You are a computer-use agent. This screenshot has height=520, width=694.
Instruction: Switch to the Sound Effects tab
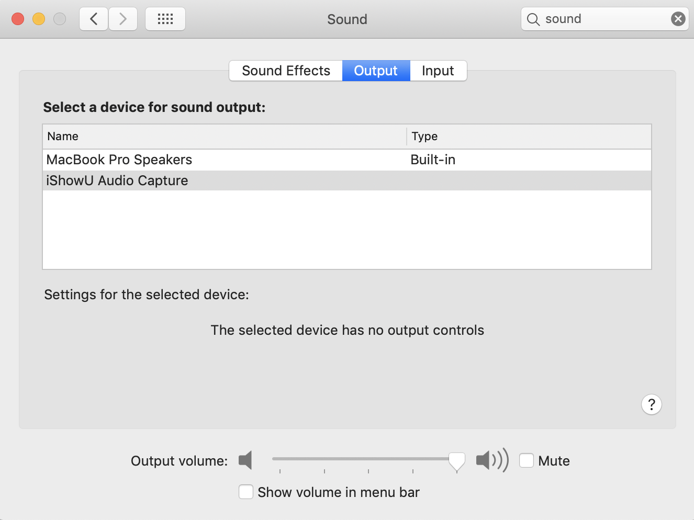[x=286, y=71]
